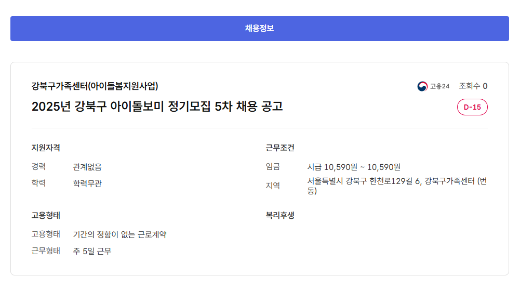Select the 기간의 정함이 없는 근로계약 text
520x290 pixels.
pyautogui.click(x=119, y=234)
